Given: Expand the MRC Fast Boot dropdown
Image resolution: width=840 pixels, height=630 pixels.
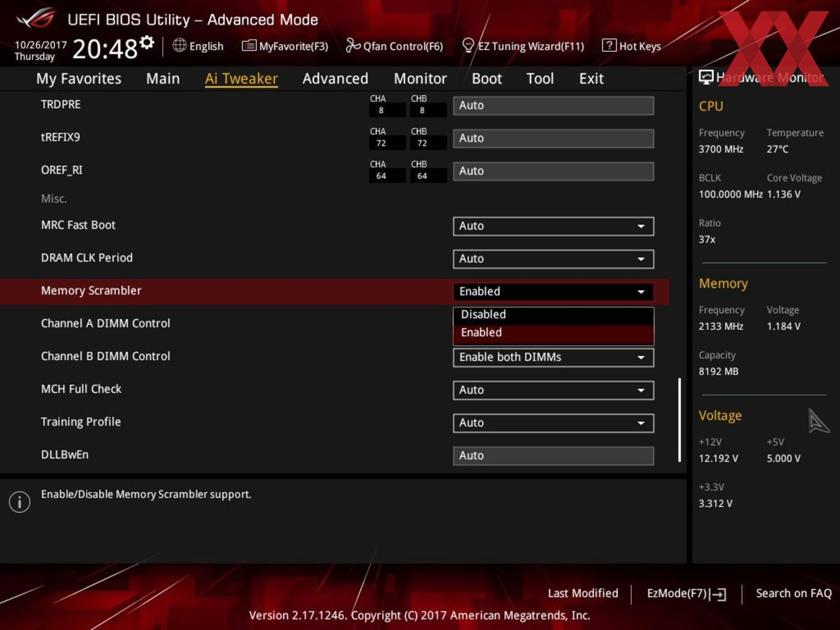Looking at the screenshot, I should pos(553,226).
